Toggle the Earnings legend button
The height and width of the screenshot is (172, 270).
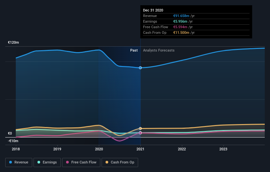point(47,162)
